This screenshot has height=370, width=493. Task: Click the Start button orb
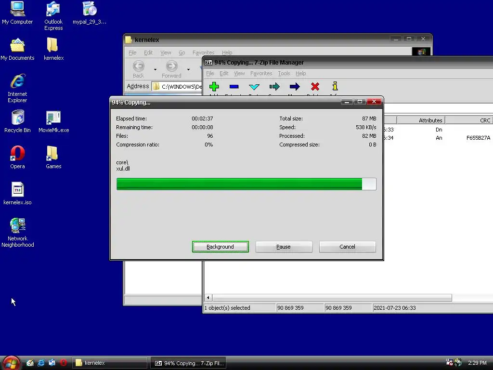11,363
